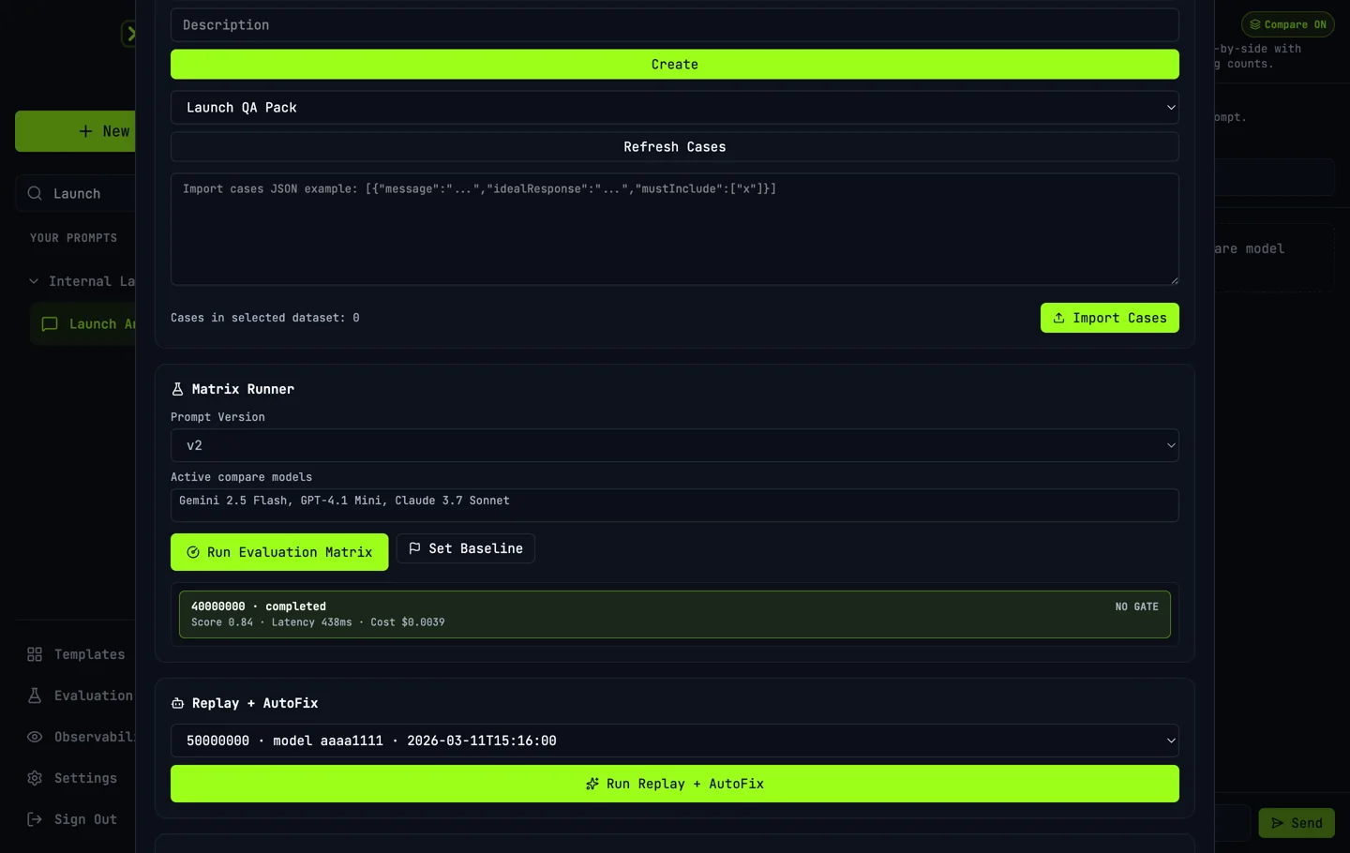Screen dimensions: 1350x853
Task: Click the Active compare models field
Action: coord(674,505)
